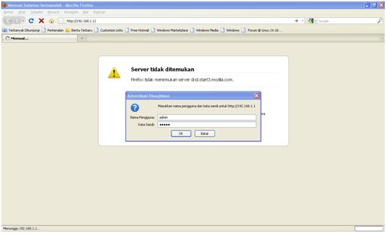Click the Google search box

pyautogui.click(x=347, y=21)
